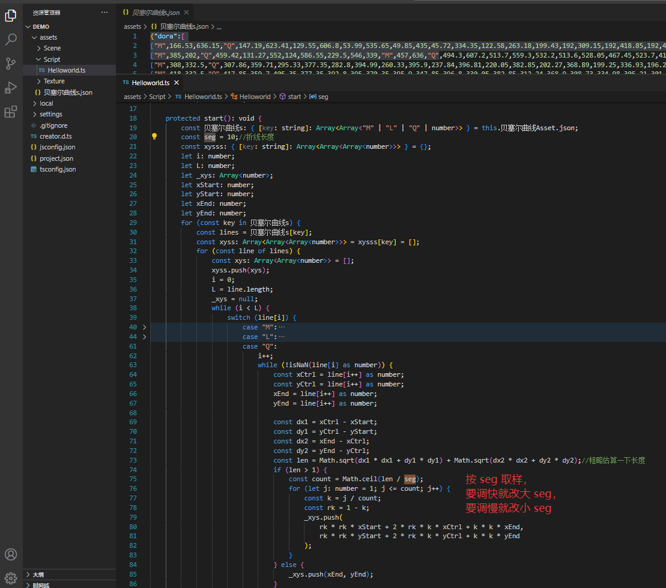
Task: Open the Search view icon
Action: coord(11,40)
